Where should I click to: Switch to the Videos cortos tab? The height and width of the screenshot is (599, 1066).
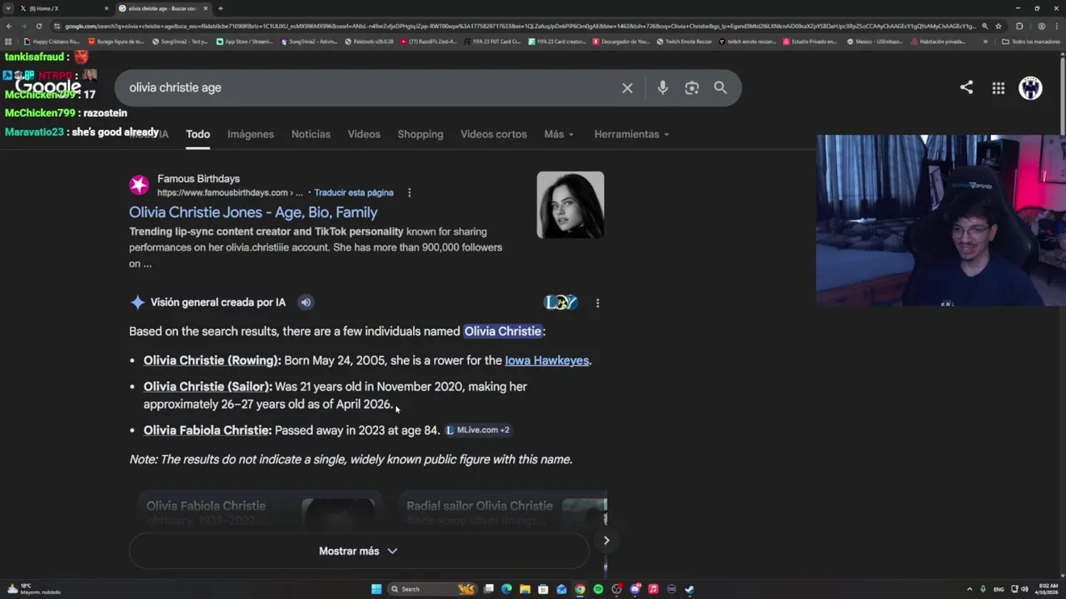tap(494, 134)
